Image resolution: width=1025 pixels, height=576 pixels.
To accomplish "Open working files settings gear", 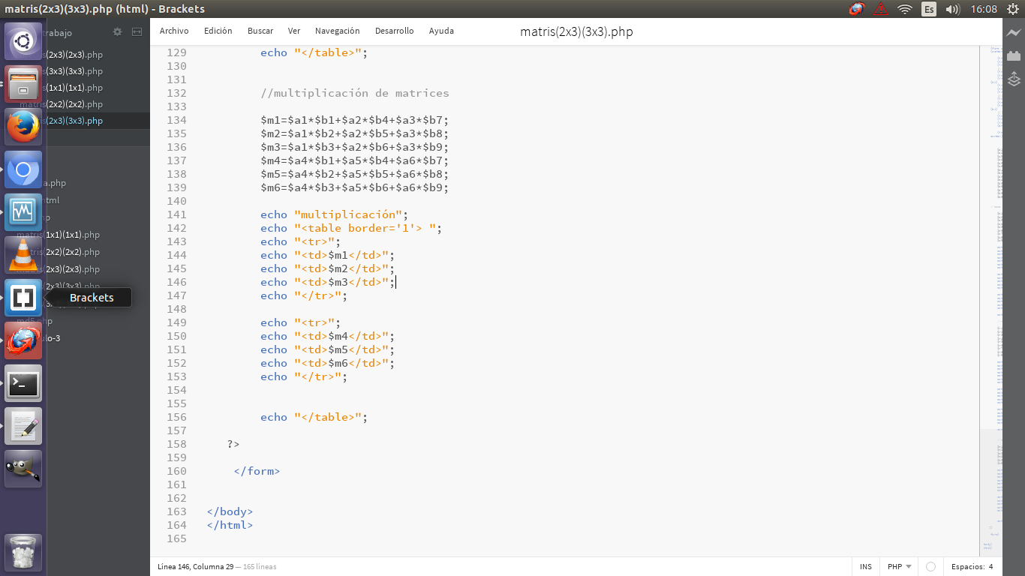I will (x=117, y=33).
